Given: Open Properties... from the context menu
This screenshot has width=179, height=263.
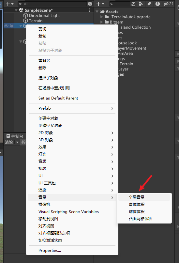Looking at the screenshot, I should coord(72,251).
